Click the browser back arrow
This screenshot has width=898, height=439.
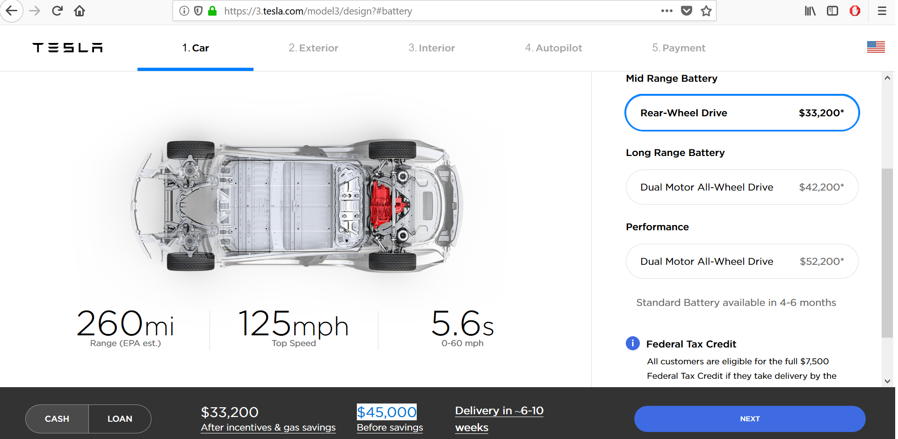pyautogui.click(x=12, y=11)
